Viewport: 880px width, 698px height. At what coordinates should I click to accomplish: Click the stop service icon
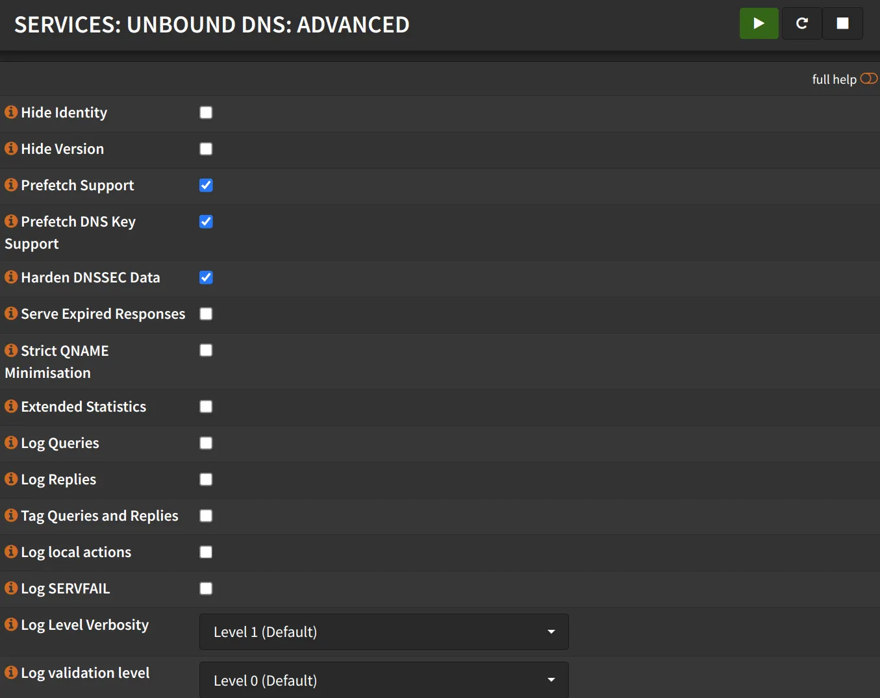(x=842, y=23)
